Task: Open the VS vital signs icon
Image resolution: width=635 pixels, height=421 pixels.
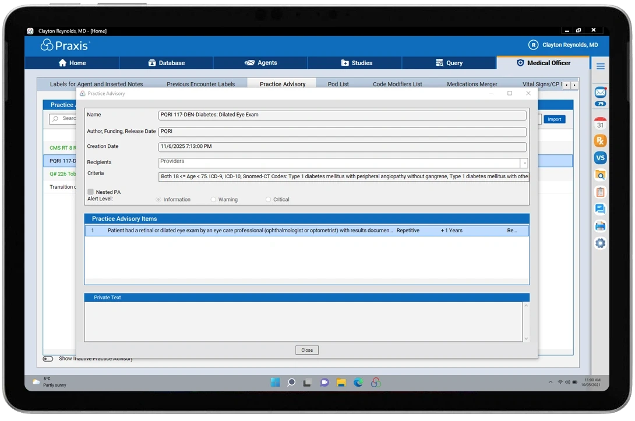Action: (601, 157)
